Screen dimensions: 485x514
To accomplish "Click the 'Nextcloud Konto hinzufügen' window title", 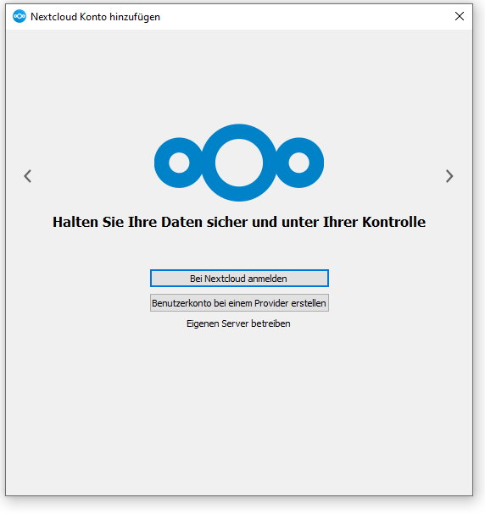I will point(95,17).
